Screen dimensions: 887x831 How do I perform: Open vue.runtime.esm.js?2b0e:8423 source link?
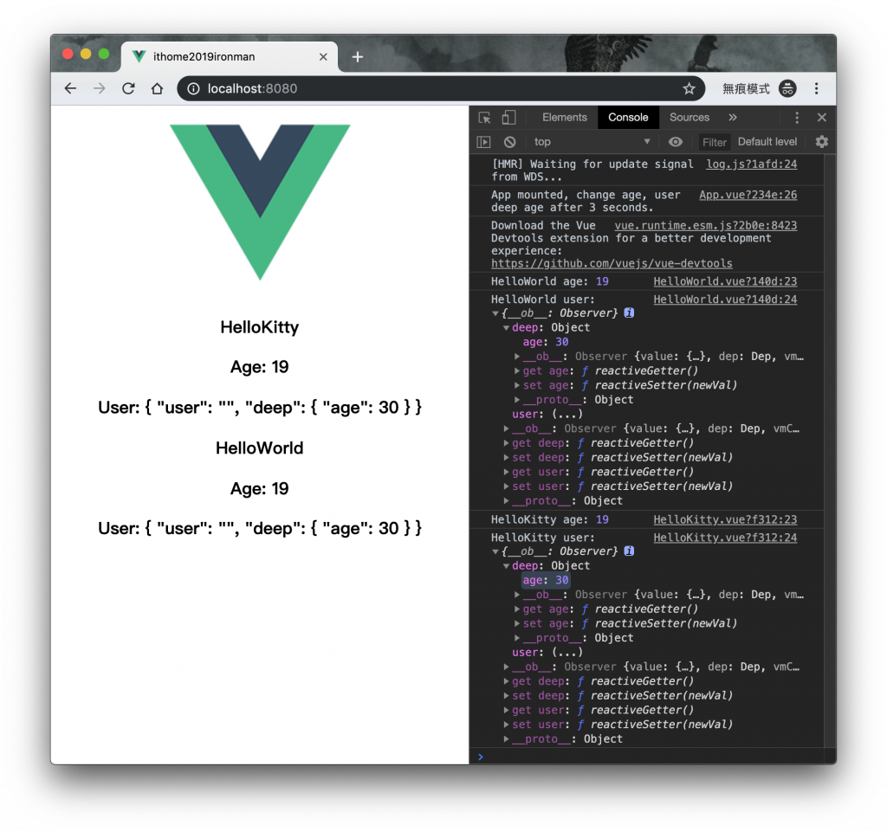tap(705, 226)
